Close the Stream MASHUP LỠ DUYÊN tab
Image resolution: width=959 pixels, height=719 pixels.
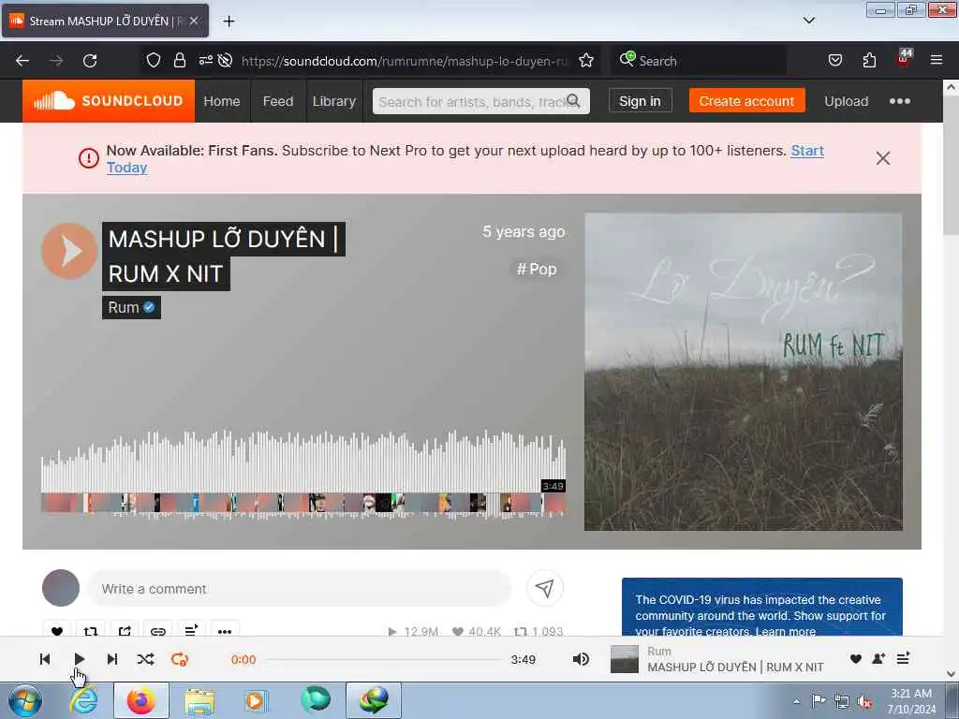193,21
